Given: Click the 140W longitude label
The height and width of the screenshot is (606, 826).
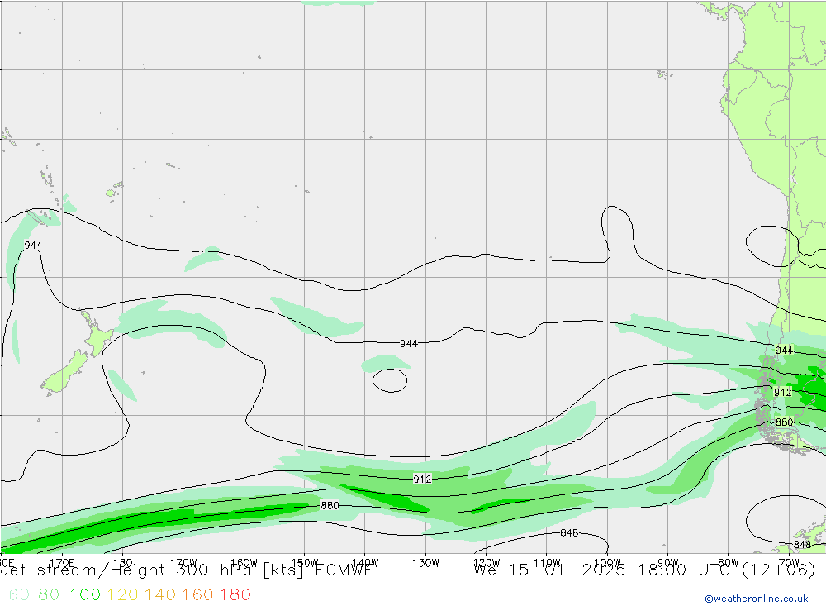Looking at the screenshot, I should [365, 563].
